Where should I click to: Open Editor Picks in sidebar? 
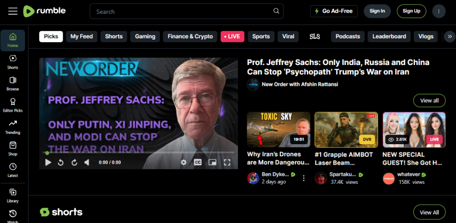(x=13, y=105)
